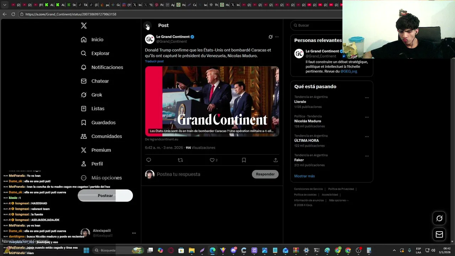455x256 pixels.
Task: Open Le Grand Continent author name in the post
Action: [x=173, y=37]
